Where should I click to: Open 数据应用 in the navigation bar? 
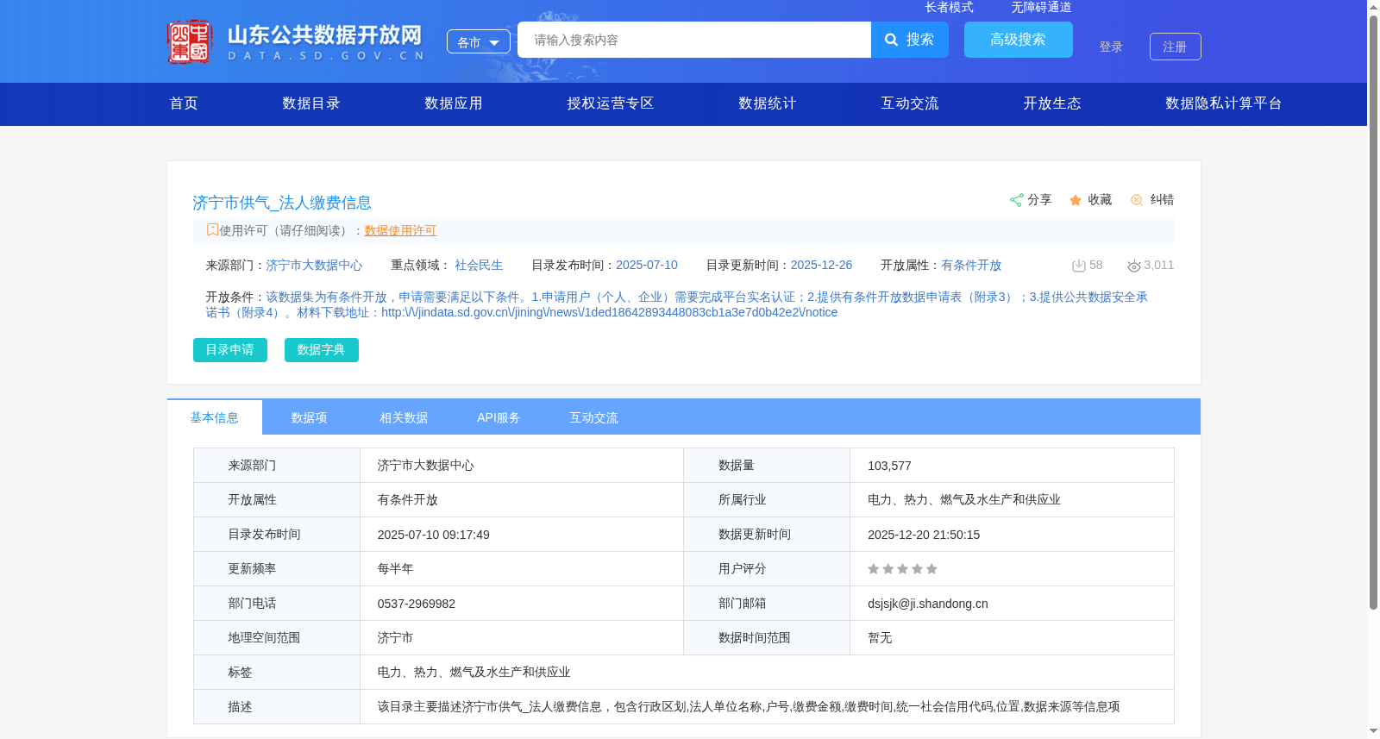[x=454, y=103]
